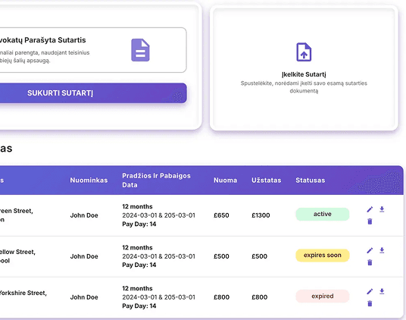Click the £500 deposit in expires soon row

[x=260, y=256]
